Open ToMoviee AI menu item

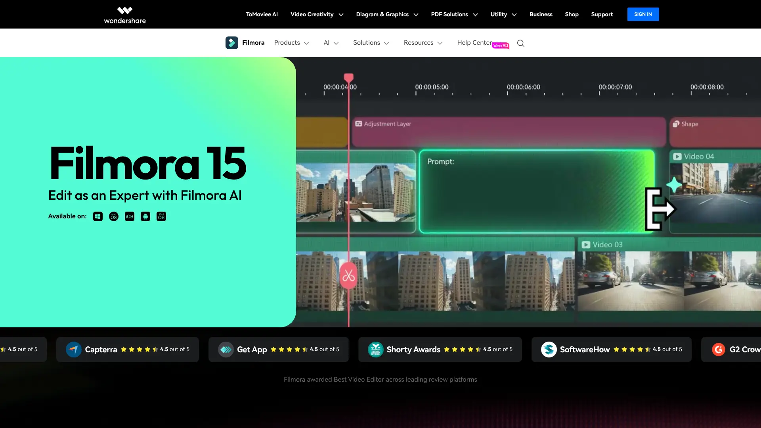(262, 14)
